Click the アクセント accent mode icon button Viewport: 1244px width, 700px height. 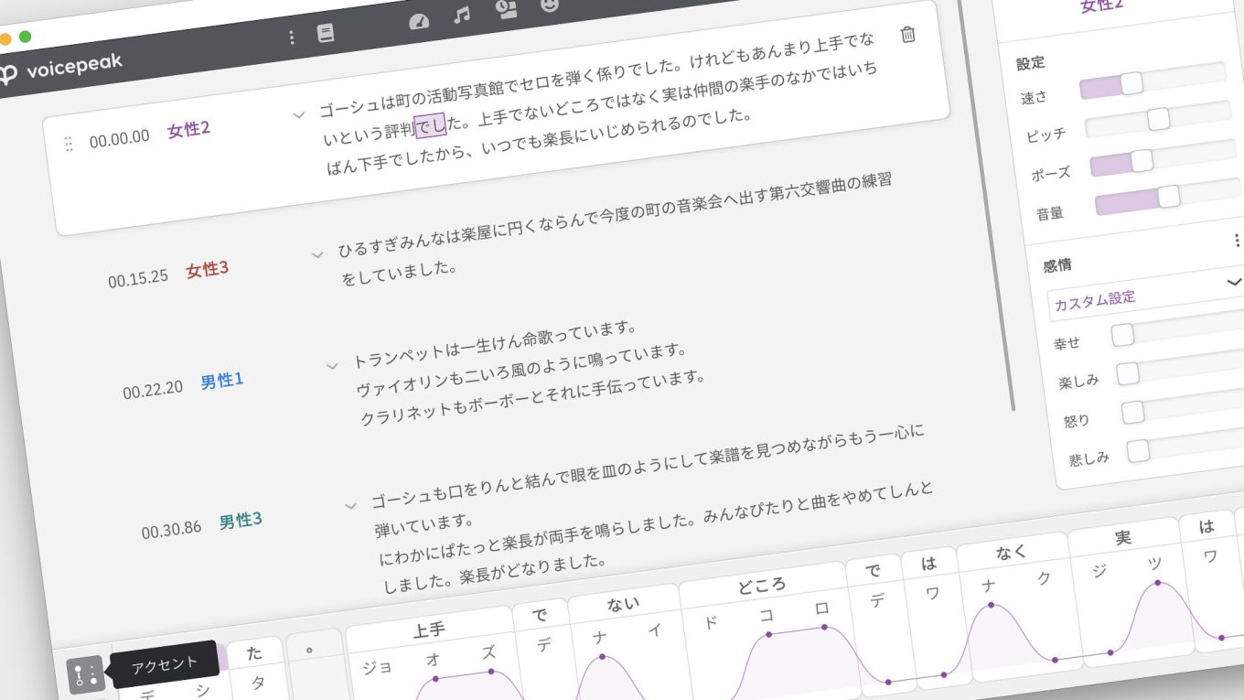click(x=85, y=675)
